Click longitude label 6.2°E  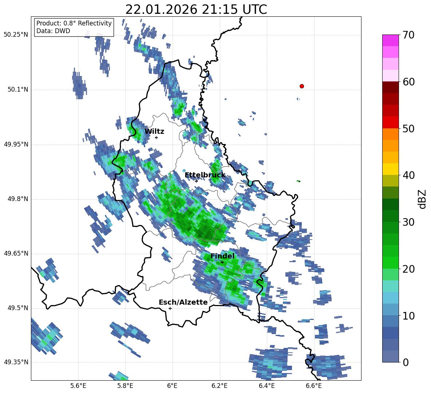[x=220, y=386]
